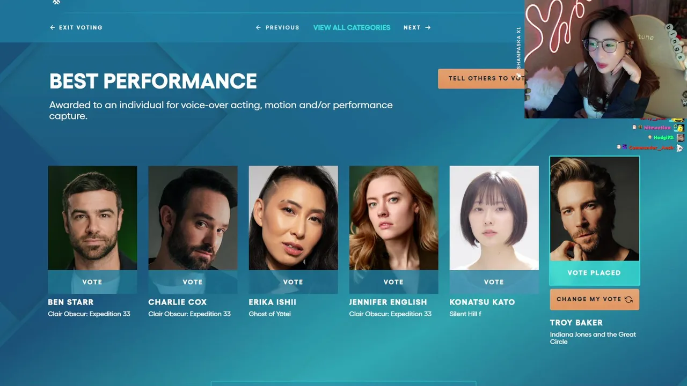Image resolution: width=687 pixels, height=386 pixels.
Task: Cast vote for Erika Ishii
Action: tap(293, 282)
